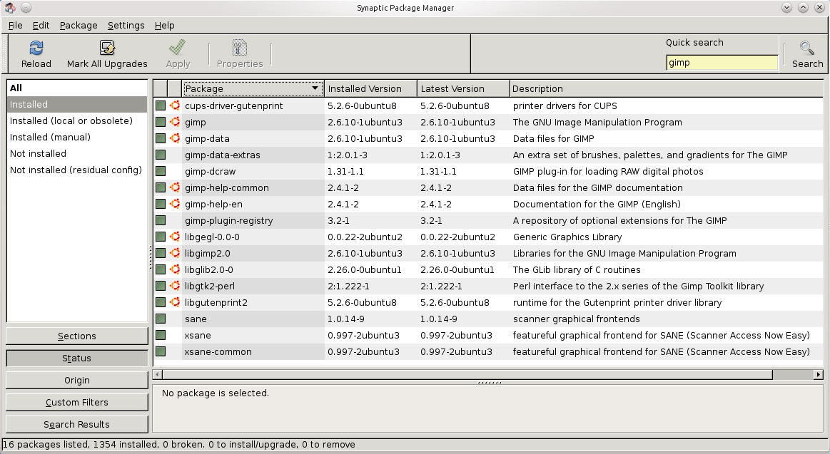Toggle the status checkbox for xsane

pos(161,335)
